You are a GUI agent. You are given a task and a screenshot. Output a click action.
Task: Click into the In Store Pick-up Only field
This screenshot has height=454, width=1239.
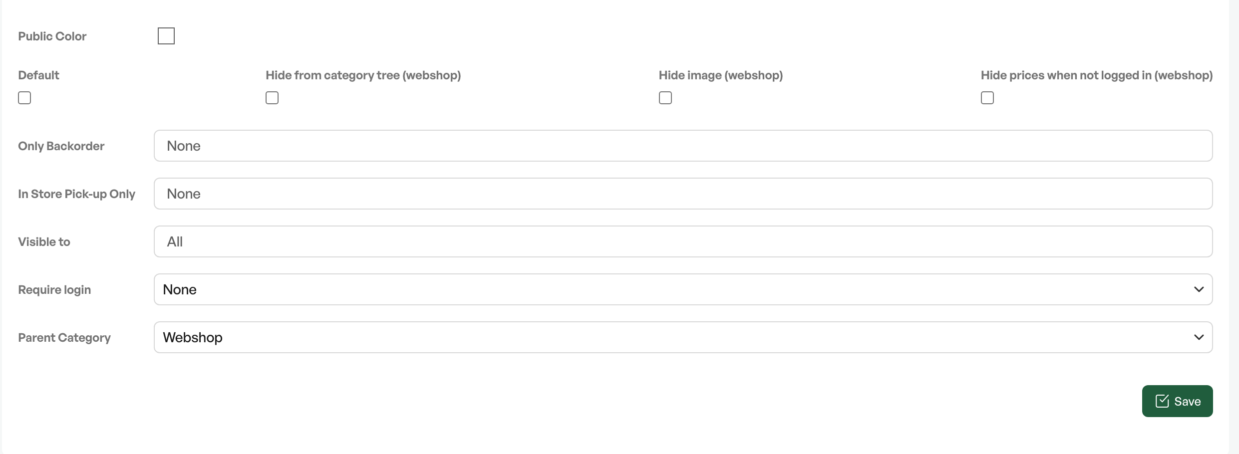point(683,194)
